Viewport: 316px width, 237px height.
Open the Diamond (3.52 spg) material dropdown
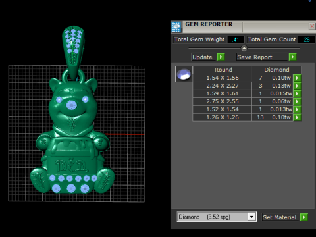pyautogui.click(x=251, y=217)
